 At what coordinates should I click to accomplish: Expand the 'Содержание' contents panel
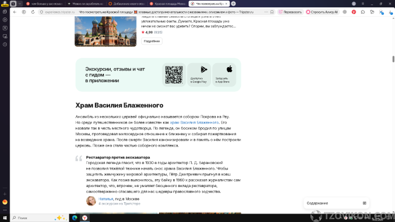coord(336,203)
